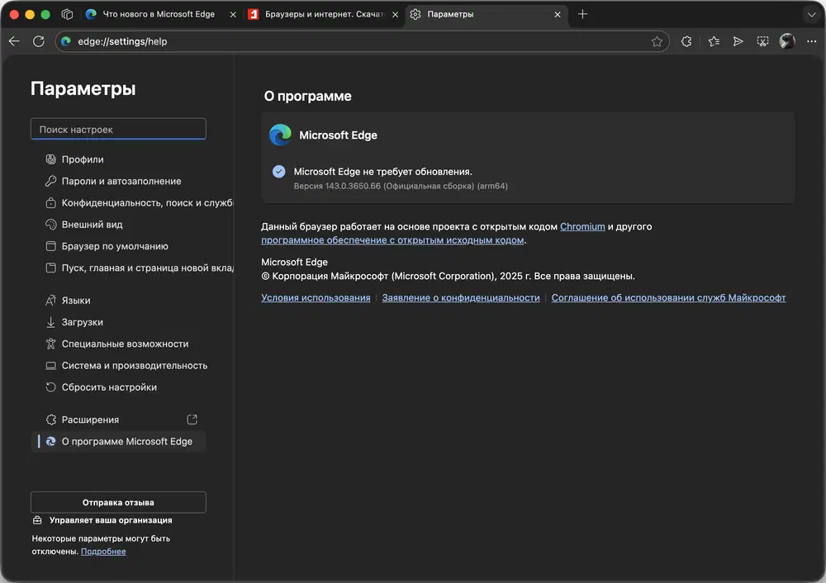Click the 'Управляет ваша организация' briefcase icon
This screenshot has width=826, height=583.
pos(37,519)
